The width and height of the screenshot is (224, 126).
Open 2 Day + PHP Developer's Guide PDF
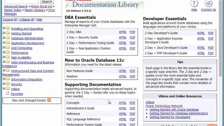point(211,53)
